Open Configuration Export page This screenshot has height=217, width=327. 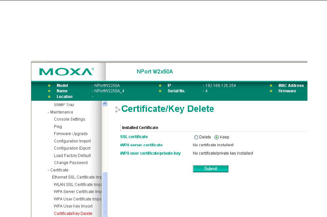pos(72,148)
